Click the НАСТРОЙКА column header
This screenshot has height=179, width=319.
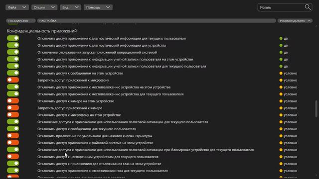coord(156,21)
